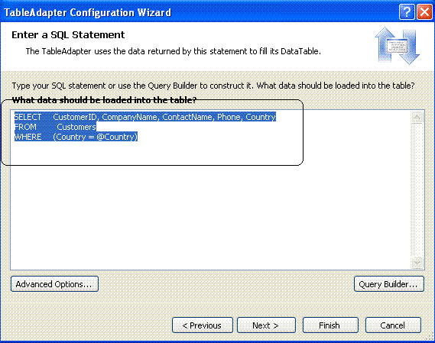This screenshot has width=435, height=343.
Task: Click Finish to complete the wizard
Action: pyautogui.click(x=330, y=325)
